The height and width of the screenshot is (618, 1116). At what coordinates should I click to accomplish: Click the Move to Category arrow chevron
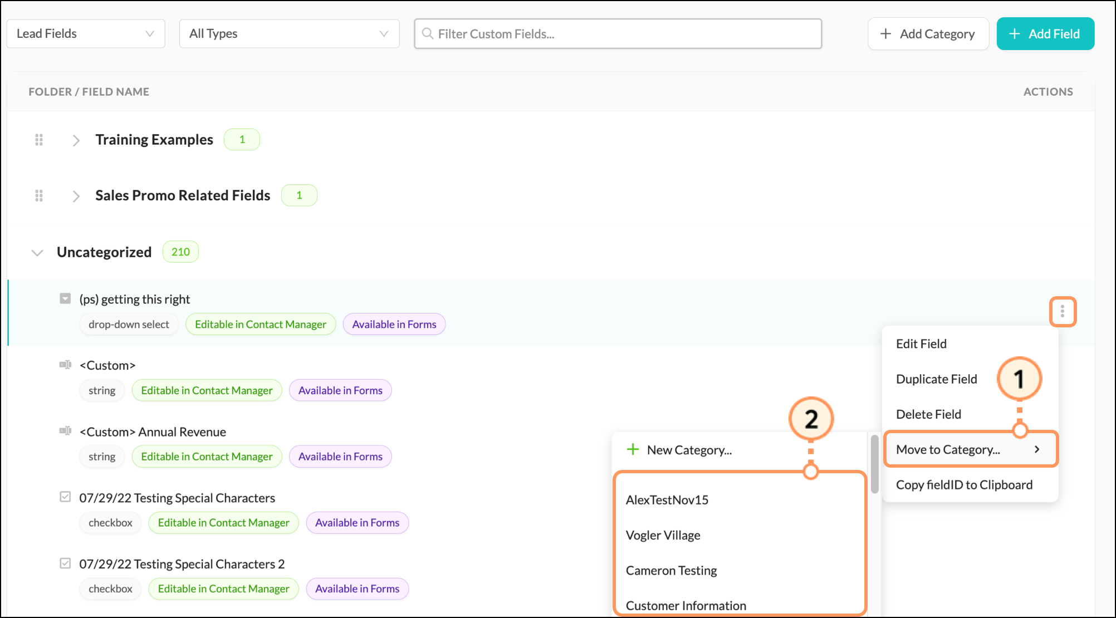[1037, 449]
